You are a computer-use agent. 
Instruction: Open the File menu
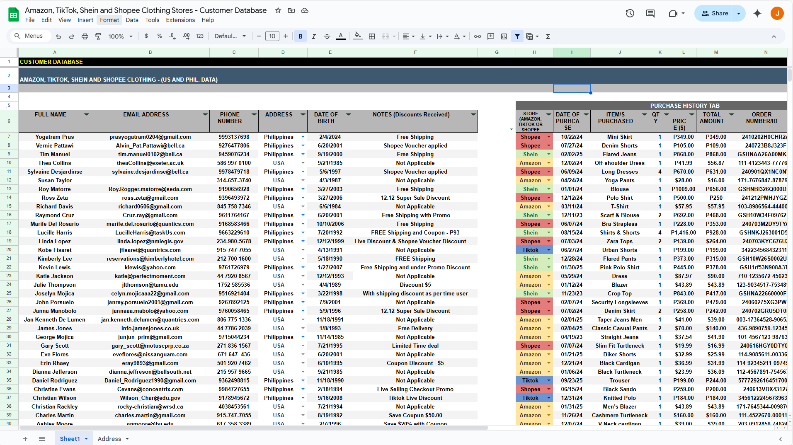coord(30,20)
